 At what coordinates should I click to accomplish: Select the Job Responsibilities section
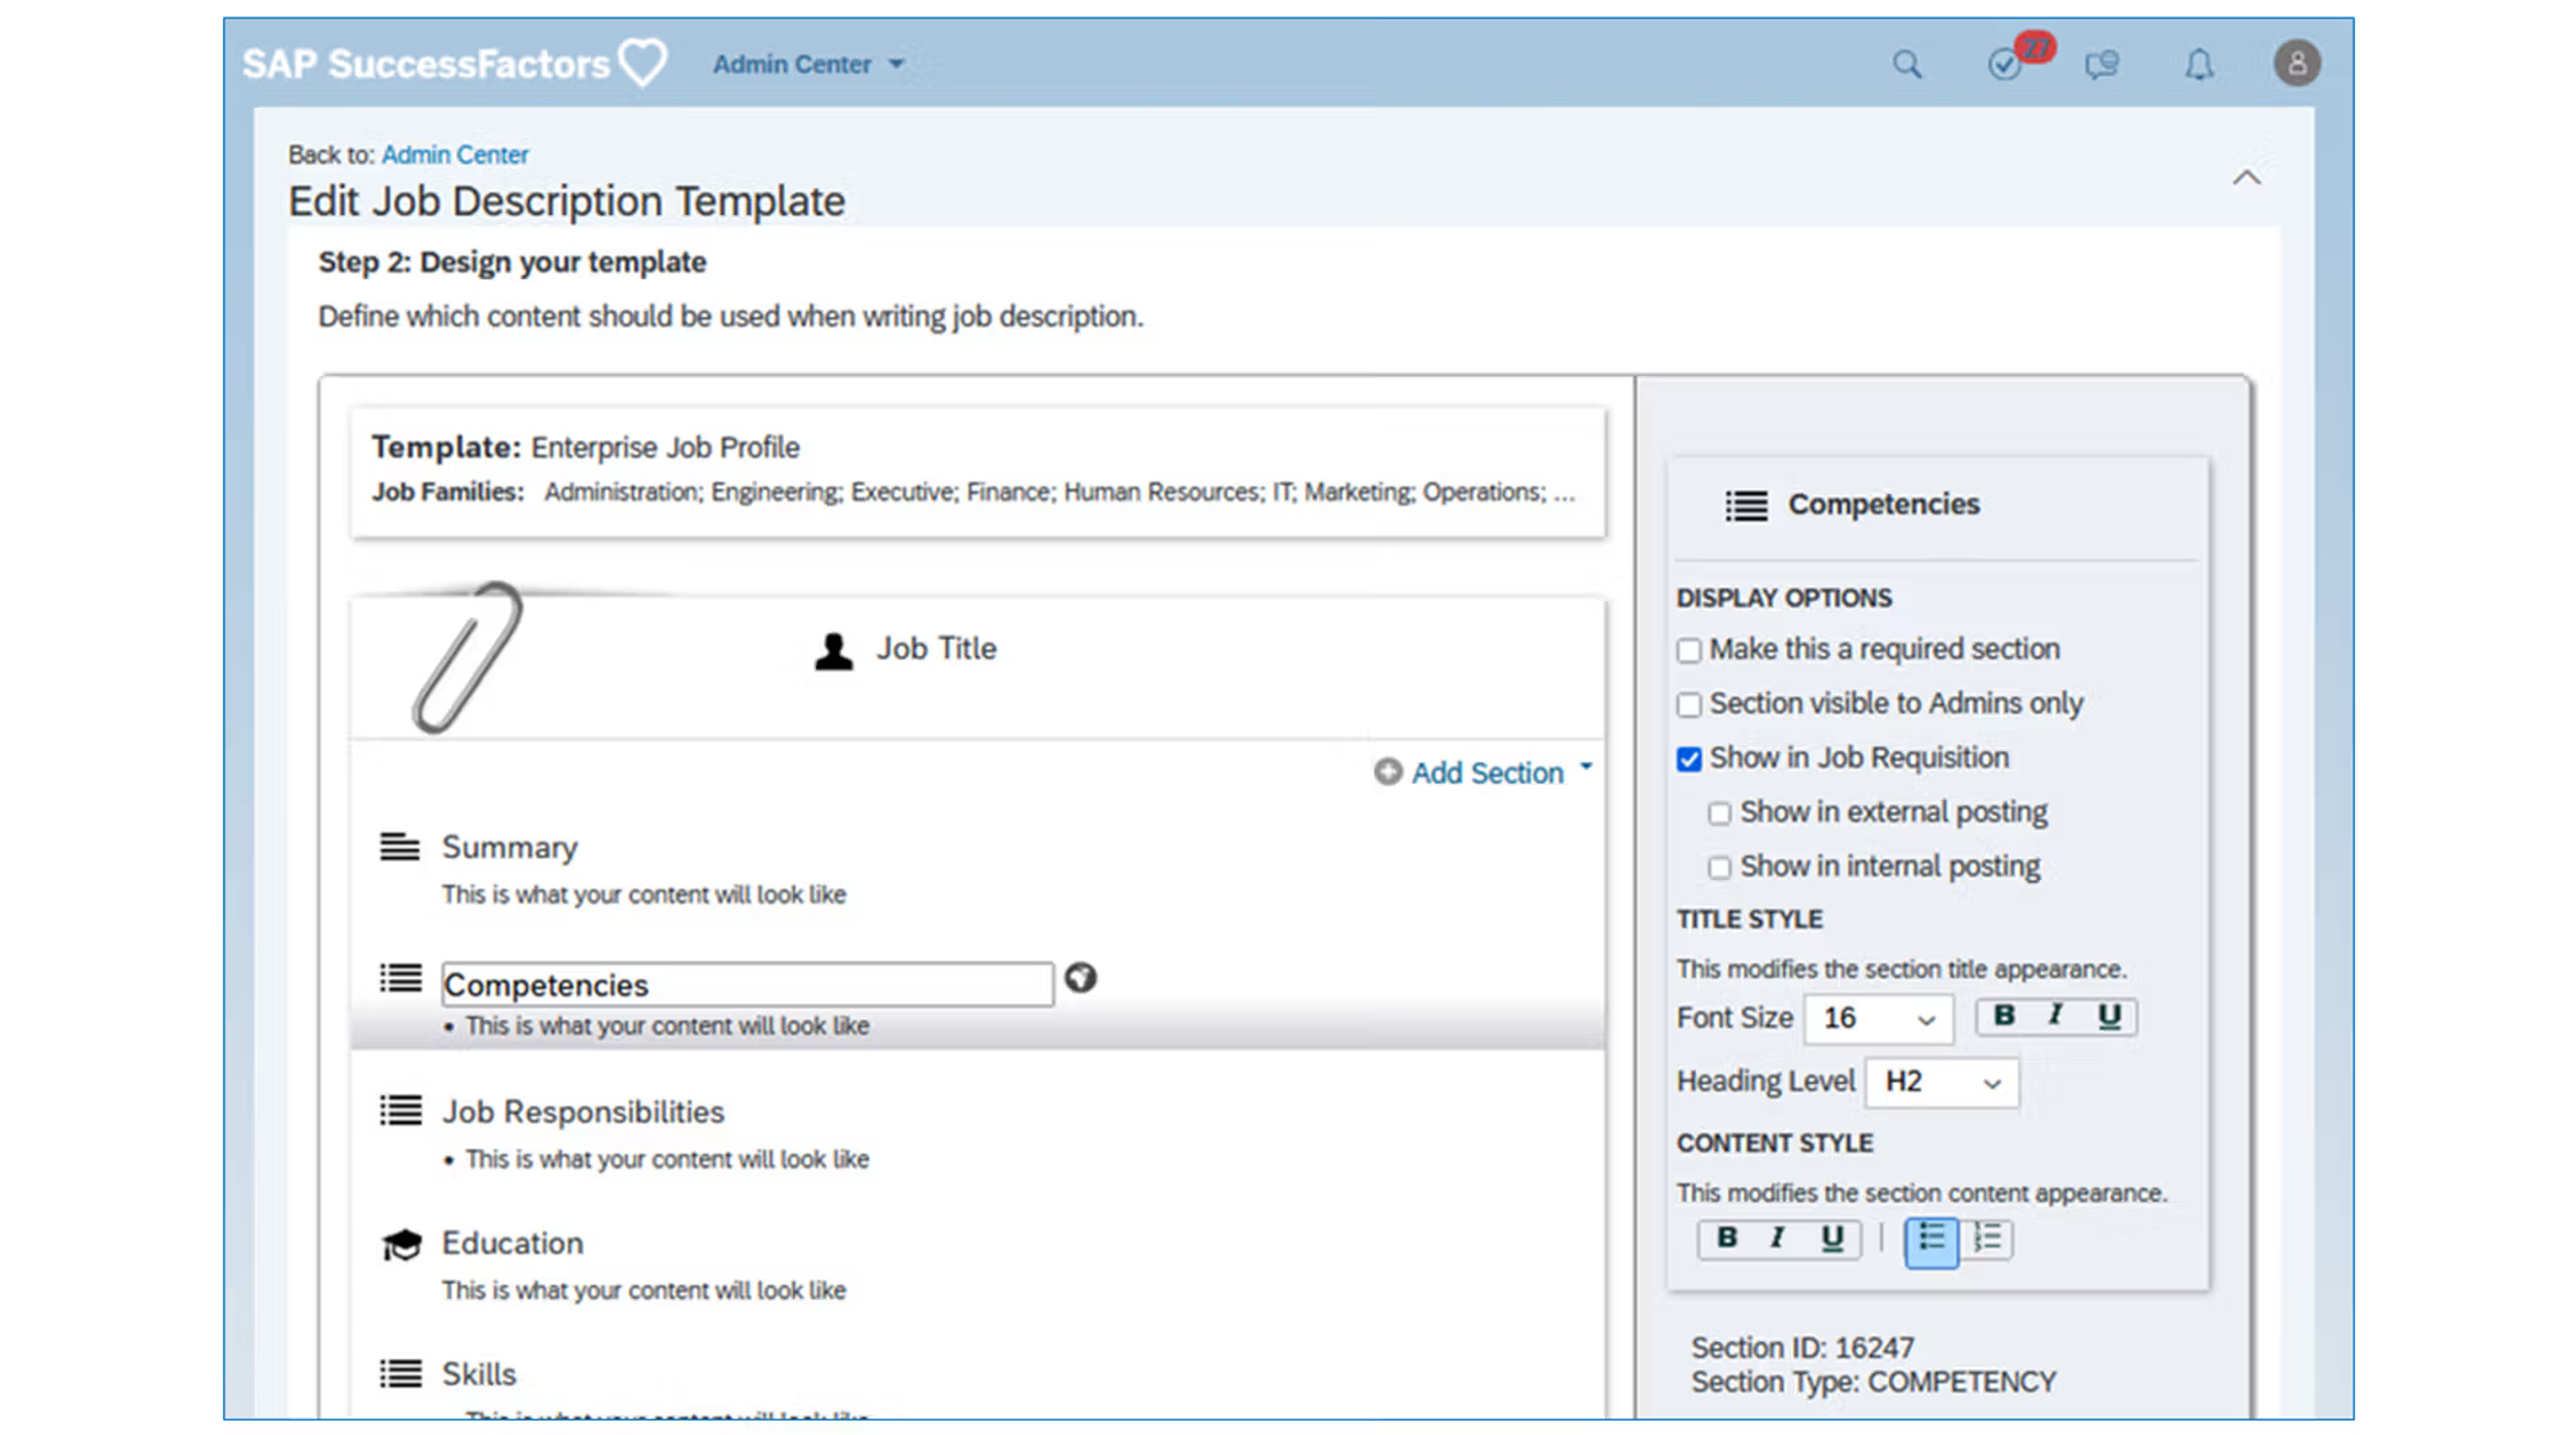(x=583, y=1112)
